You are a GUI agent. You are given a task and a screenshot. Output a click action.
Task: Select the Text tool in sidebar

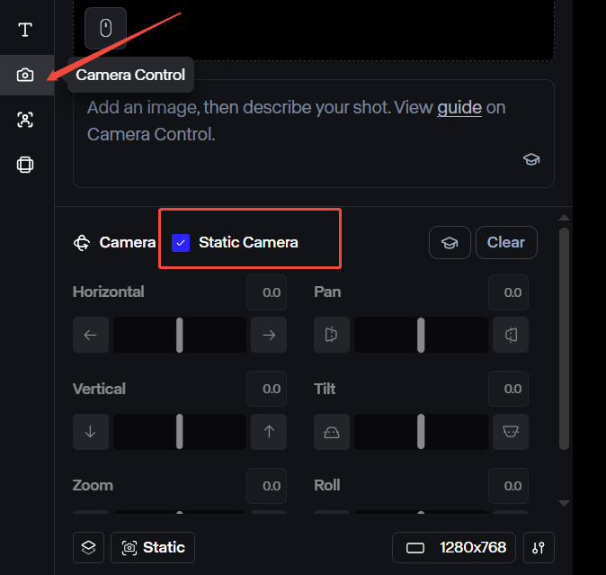coord(25,30)
